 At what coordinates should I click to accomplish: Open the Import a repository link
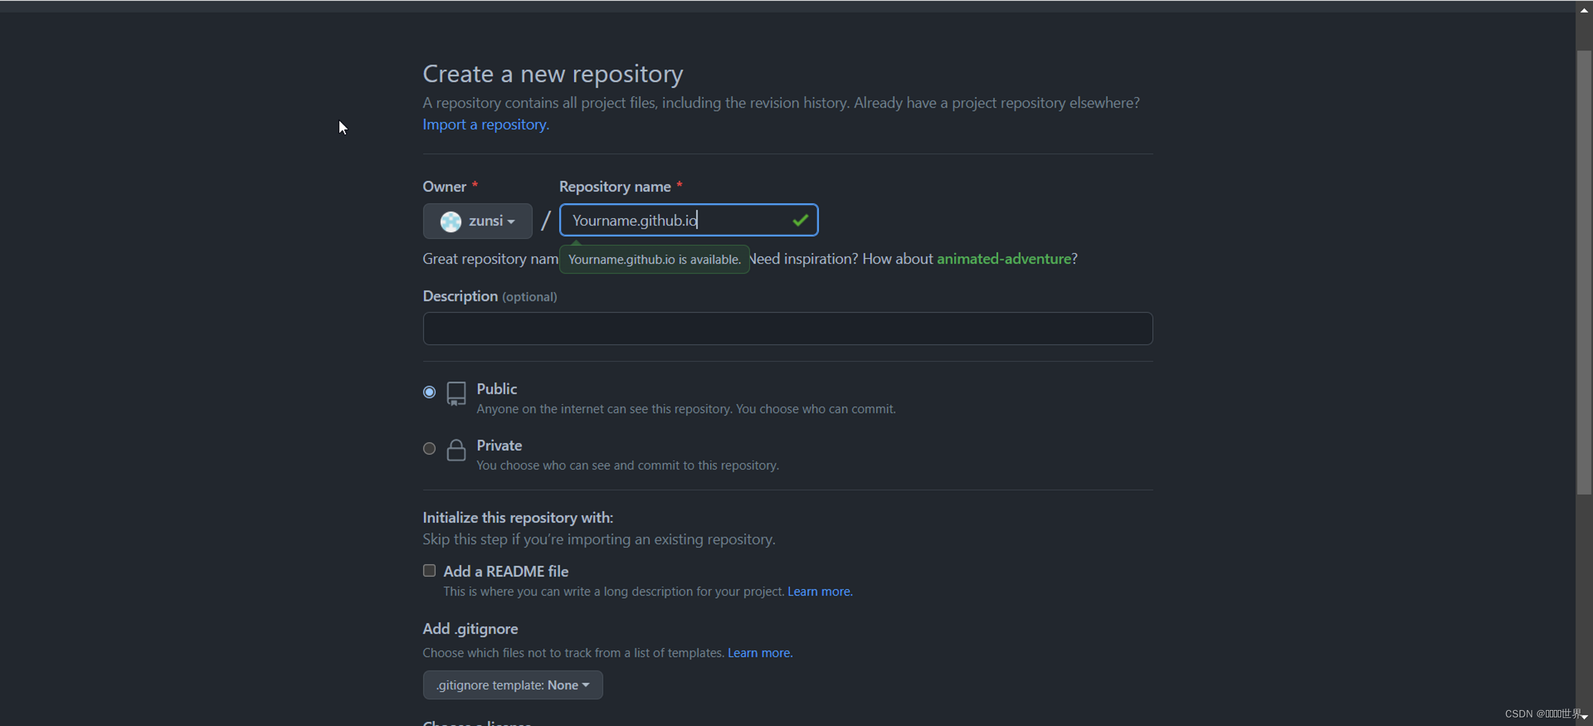coord(485,125)
